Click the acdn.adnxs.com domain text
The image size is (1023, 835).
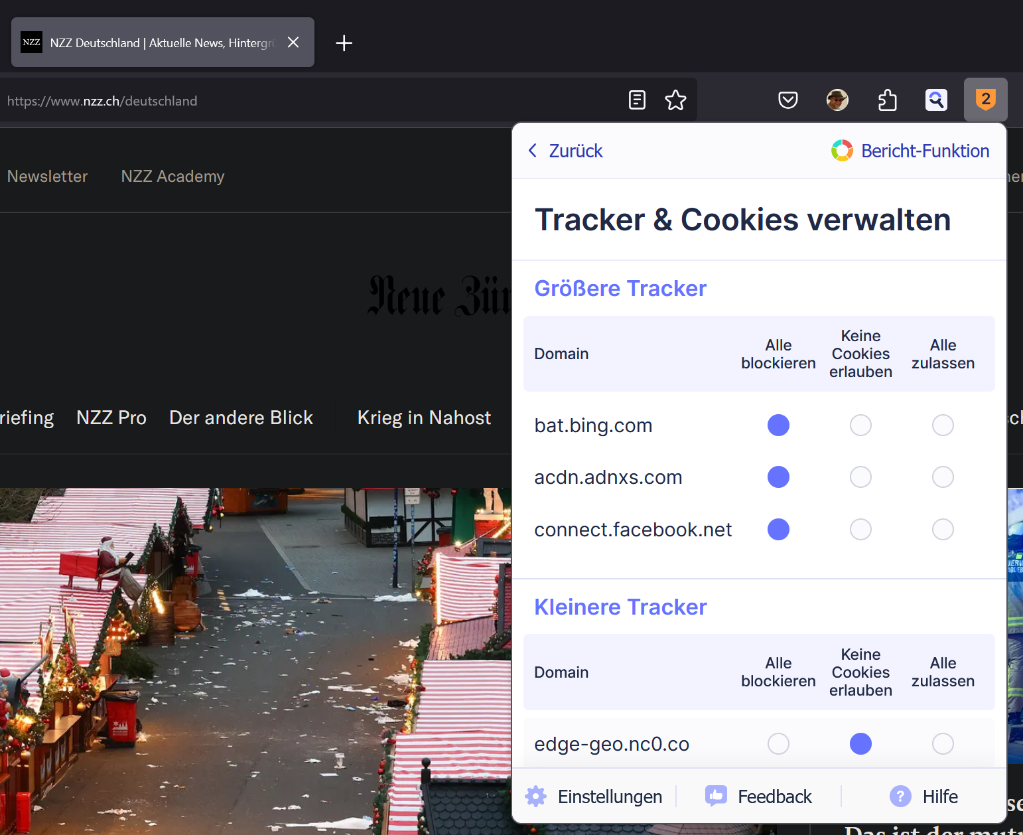coord(608,477)
